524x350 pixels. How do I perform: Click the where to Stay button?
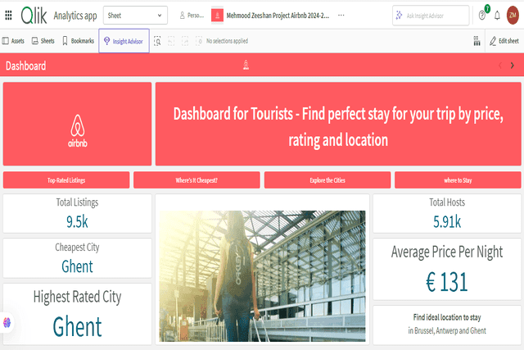458,180
